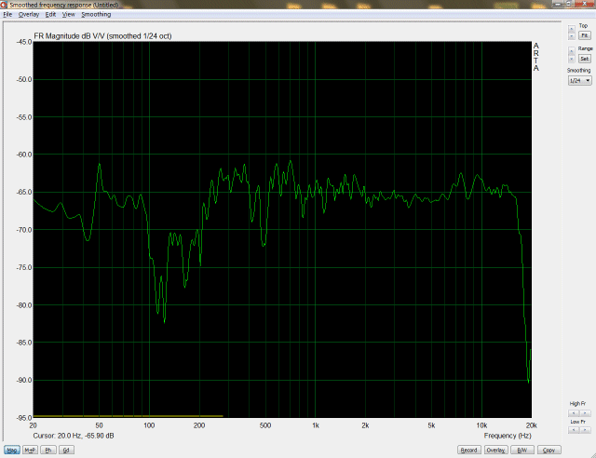
Task: Click the Top down arrow stepper
Action: [x=571, y=36]
